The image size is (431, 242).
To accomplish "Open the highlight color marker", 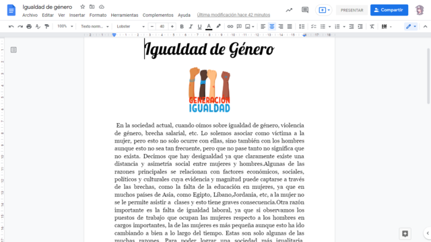I will pos(218,26).
